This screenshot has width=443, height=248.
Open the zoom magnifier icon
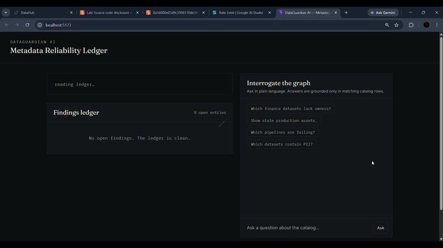(x=387, y=25)
